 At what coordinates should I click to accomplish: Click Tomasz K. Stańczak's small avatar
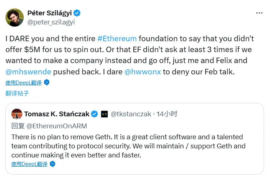click(16, 114)
